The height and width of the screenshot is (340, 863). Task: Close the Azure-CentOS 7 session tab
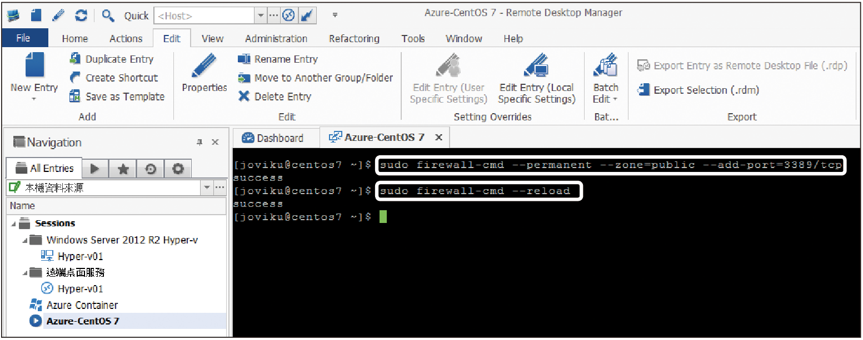pyautogui.click(x=438, y=138)
